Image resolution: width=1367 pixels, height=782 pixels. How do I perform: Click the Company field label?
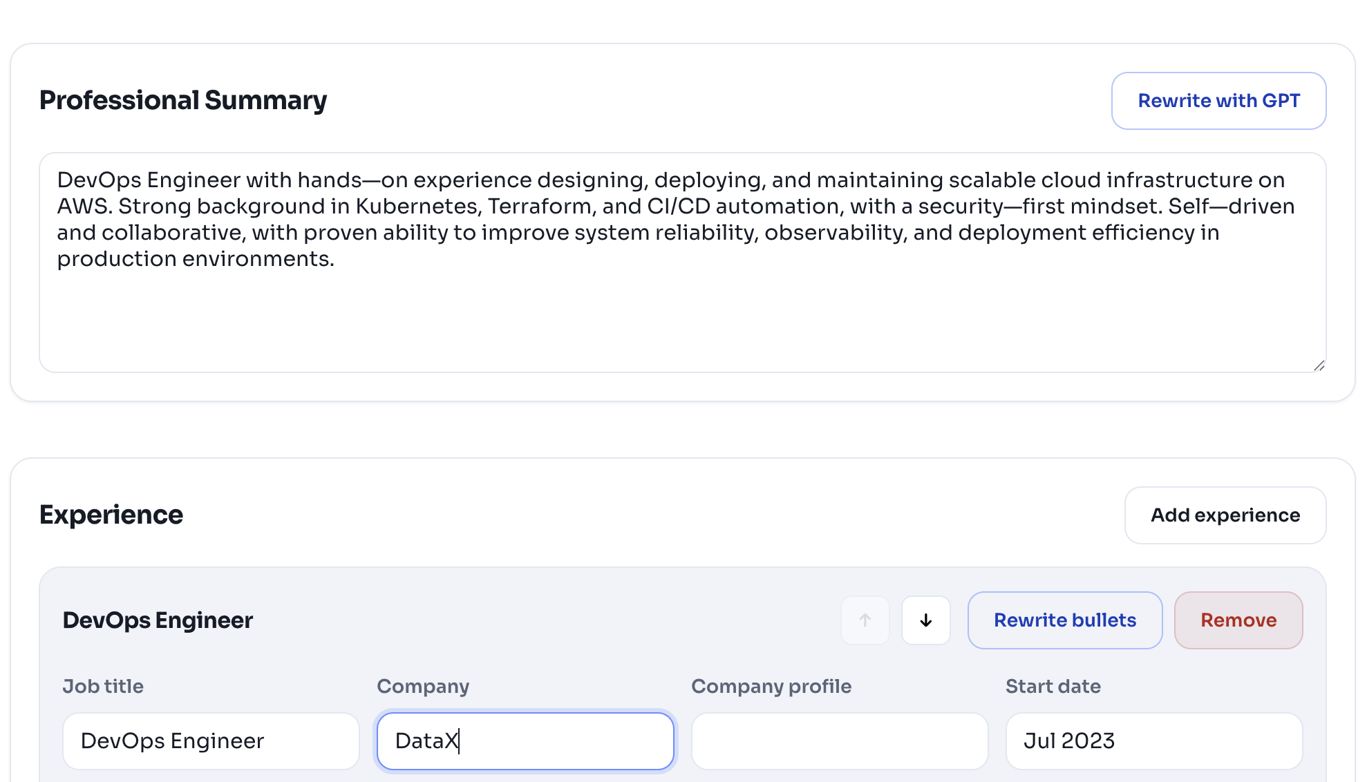pyautogui.click(x=423, y=686)
